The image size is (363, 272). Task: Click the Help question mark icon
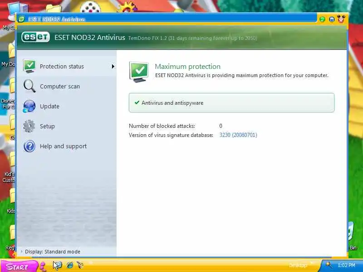click(29, 146)
